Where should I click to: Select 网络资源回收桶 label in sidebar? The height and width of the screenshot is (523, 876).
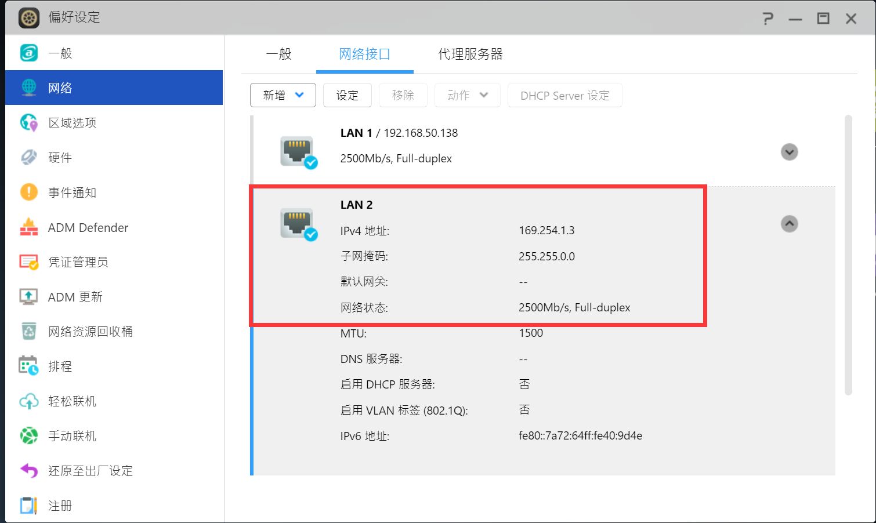91,332
